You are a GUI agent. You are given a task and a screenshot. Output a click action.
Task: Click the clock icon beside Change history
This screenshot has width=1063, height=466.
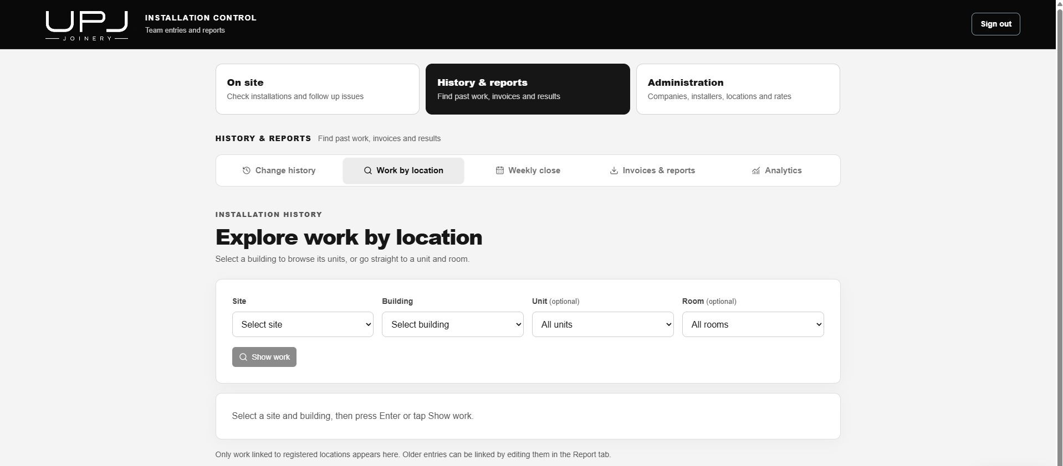247,170
